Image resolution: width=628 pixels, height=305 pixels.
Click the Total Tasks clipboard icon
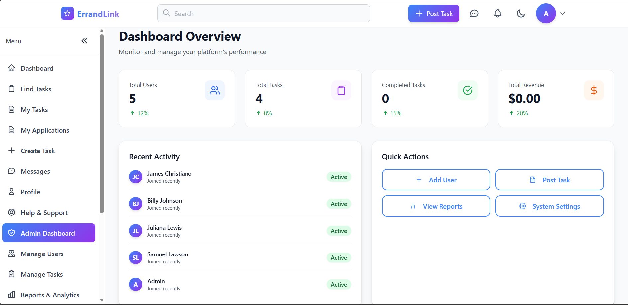tap(341, 90)
